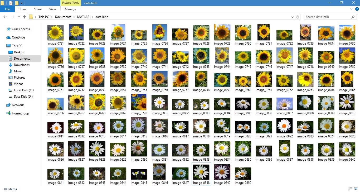Select the image_0770 sunflower thumbnail
This screenshot has width=360, height=192.
click(139, 103)
